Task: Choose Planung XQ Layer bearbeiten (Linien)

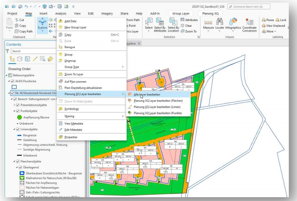Action: 158,107
